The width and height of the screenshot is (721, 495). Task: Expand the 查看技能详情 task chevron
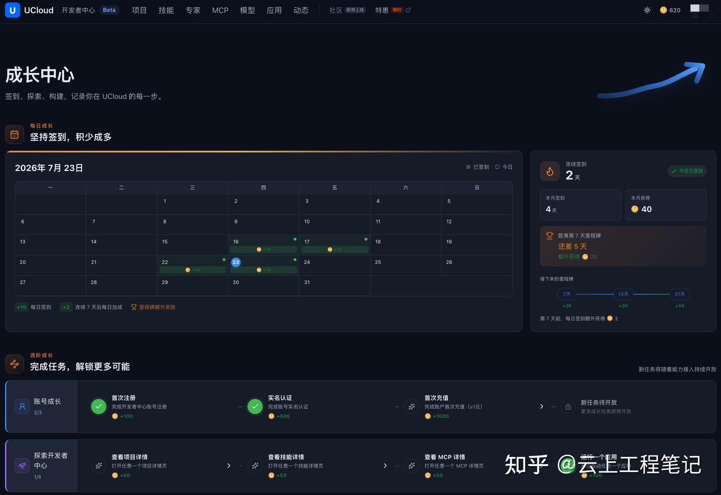point(385,465)
